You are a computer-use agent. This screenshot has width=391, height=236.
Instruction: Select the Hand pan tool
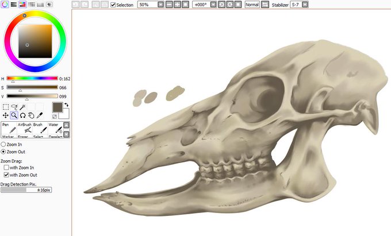[31, 115]
